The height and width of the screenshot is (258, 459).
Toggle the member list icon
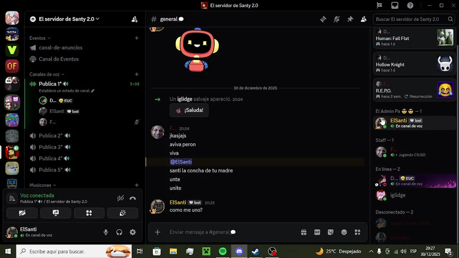pos(364,19)
